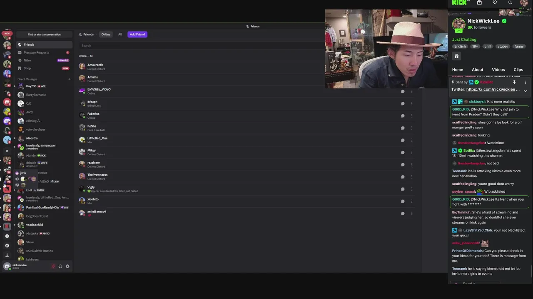Open more options for Vigty row
This screenshot has height=299, width=533.
tap(412, 189)
